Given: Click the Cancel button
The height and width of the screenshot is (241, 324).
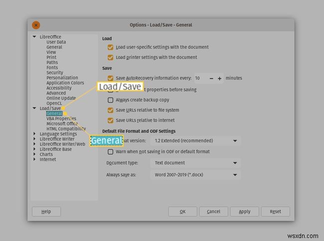Looking at the screenshot, I should coord(213,212).
